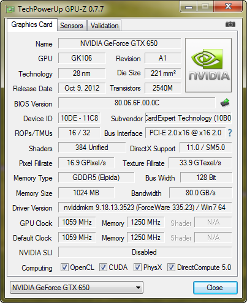Click the Bus Interface question mark
Screen dimensions: 247x303
(x=230, y=133)
